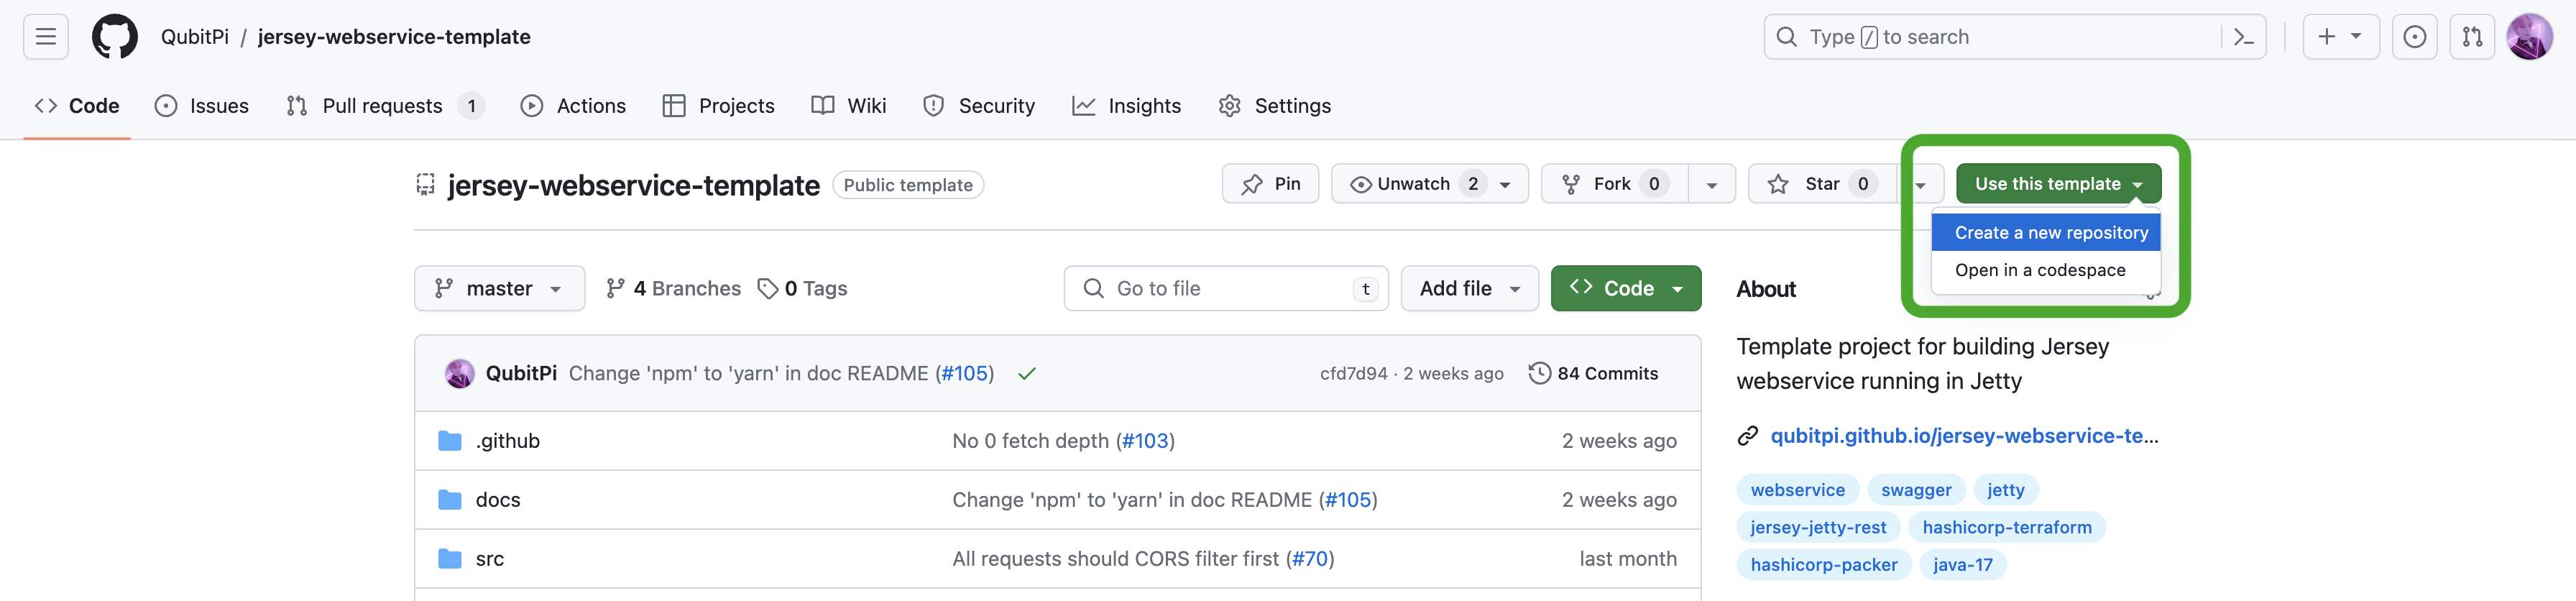Click the hashicorp-packer topic tag

(x=1823, y=564)
